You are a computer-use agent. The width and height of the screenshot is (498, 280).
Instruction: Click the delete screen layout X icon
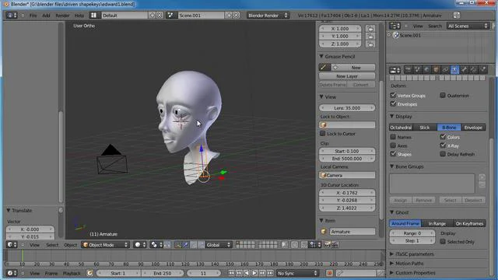point(160,16)
